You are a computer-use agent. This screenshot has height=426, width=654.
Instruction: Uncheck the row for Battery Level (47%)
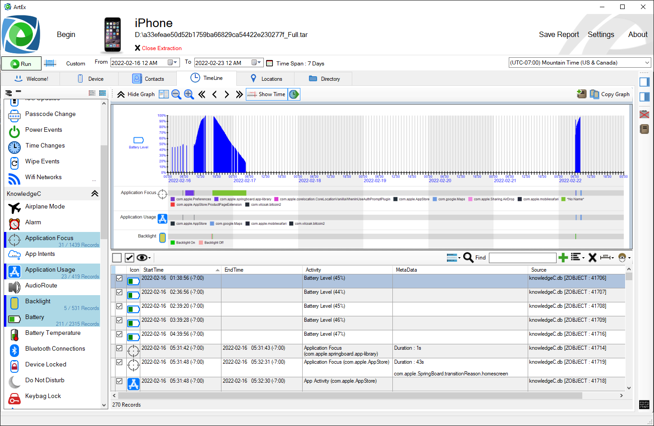coord(120,334)
